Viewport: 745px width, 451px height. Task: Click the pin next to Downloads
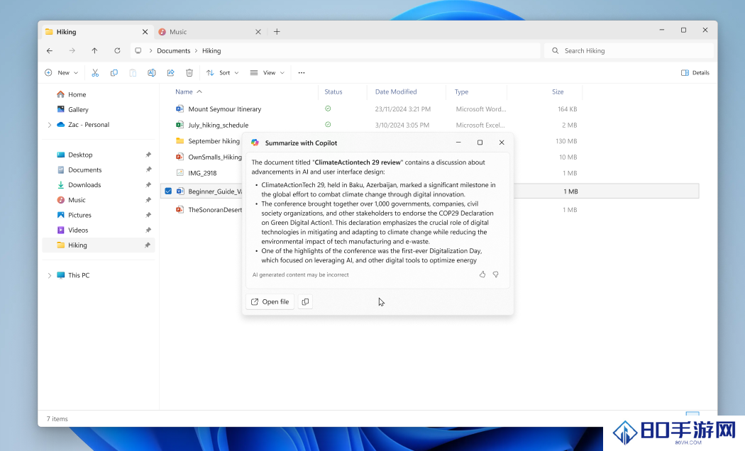click(148, 184)
